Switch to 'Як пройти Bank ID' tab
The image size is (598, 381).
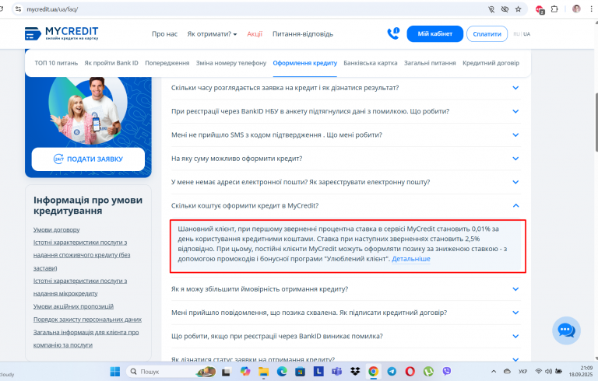111,63
